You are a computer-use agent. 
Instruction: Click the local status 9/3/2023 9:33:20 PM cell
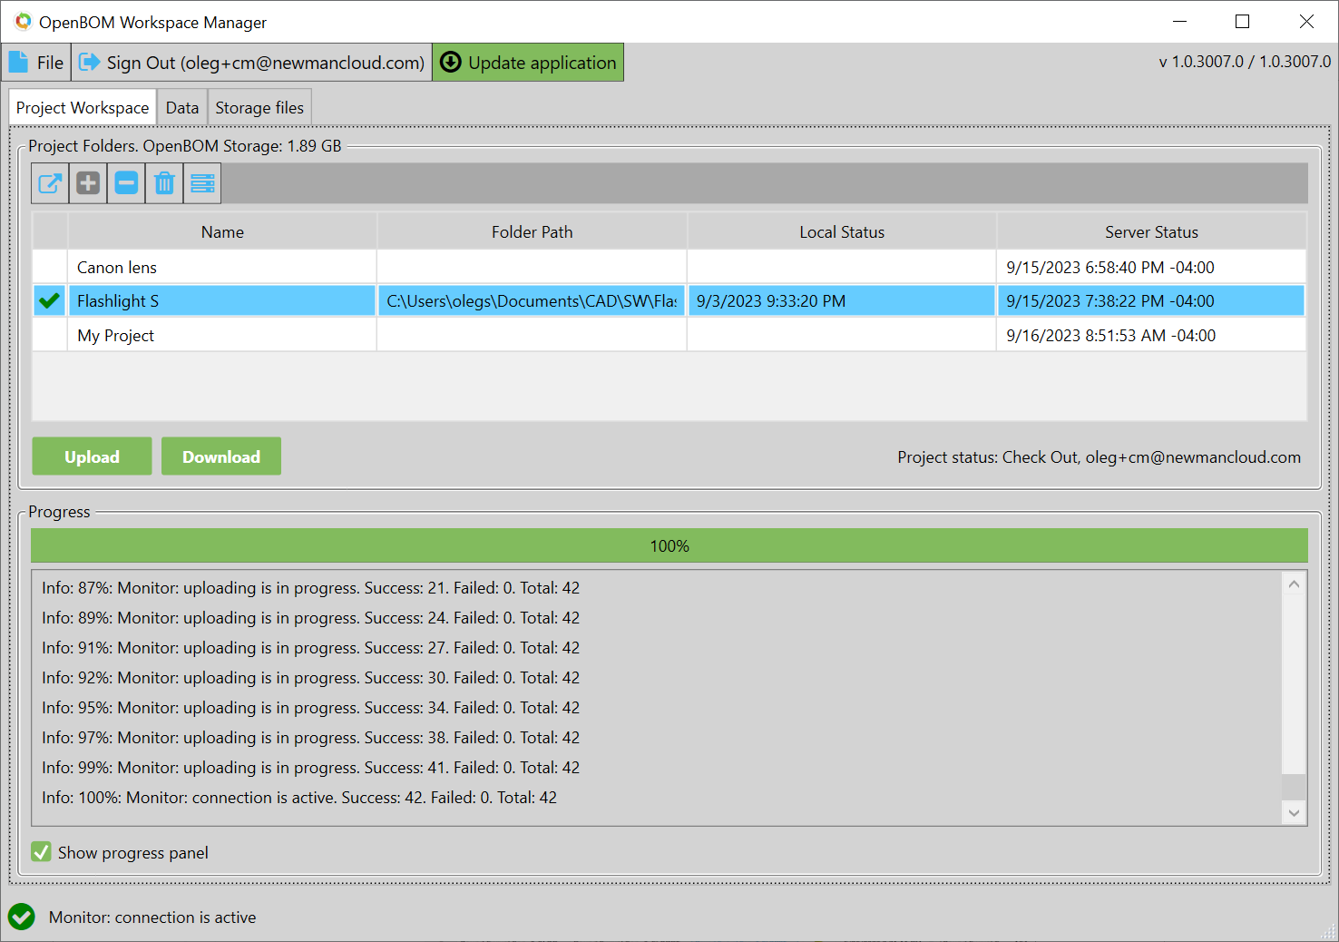[842, 301]
